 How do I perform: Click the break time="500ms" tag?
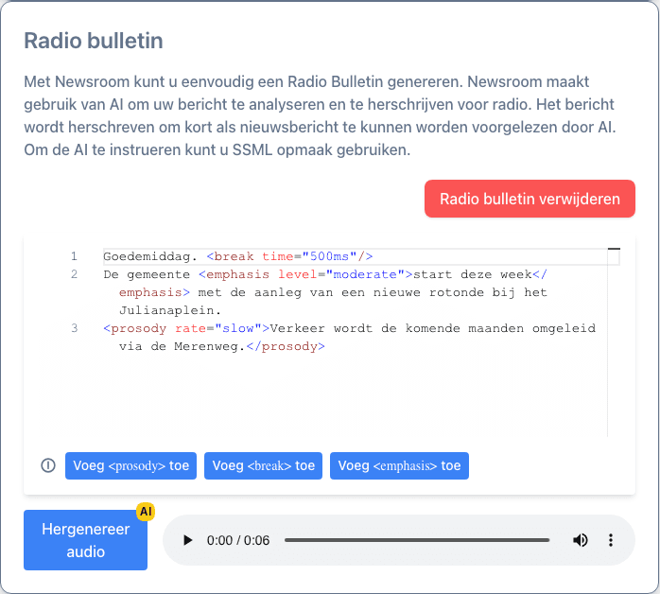(x=289, y=256)
